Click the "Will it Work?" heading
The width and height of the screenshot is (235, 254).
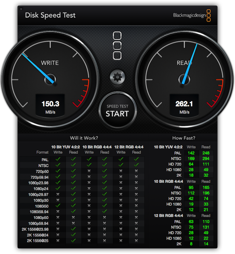click(x=84, y=138)
